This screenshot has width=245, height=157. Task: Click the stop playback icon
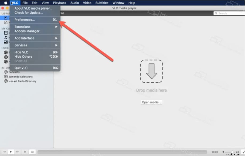point(25,152)
